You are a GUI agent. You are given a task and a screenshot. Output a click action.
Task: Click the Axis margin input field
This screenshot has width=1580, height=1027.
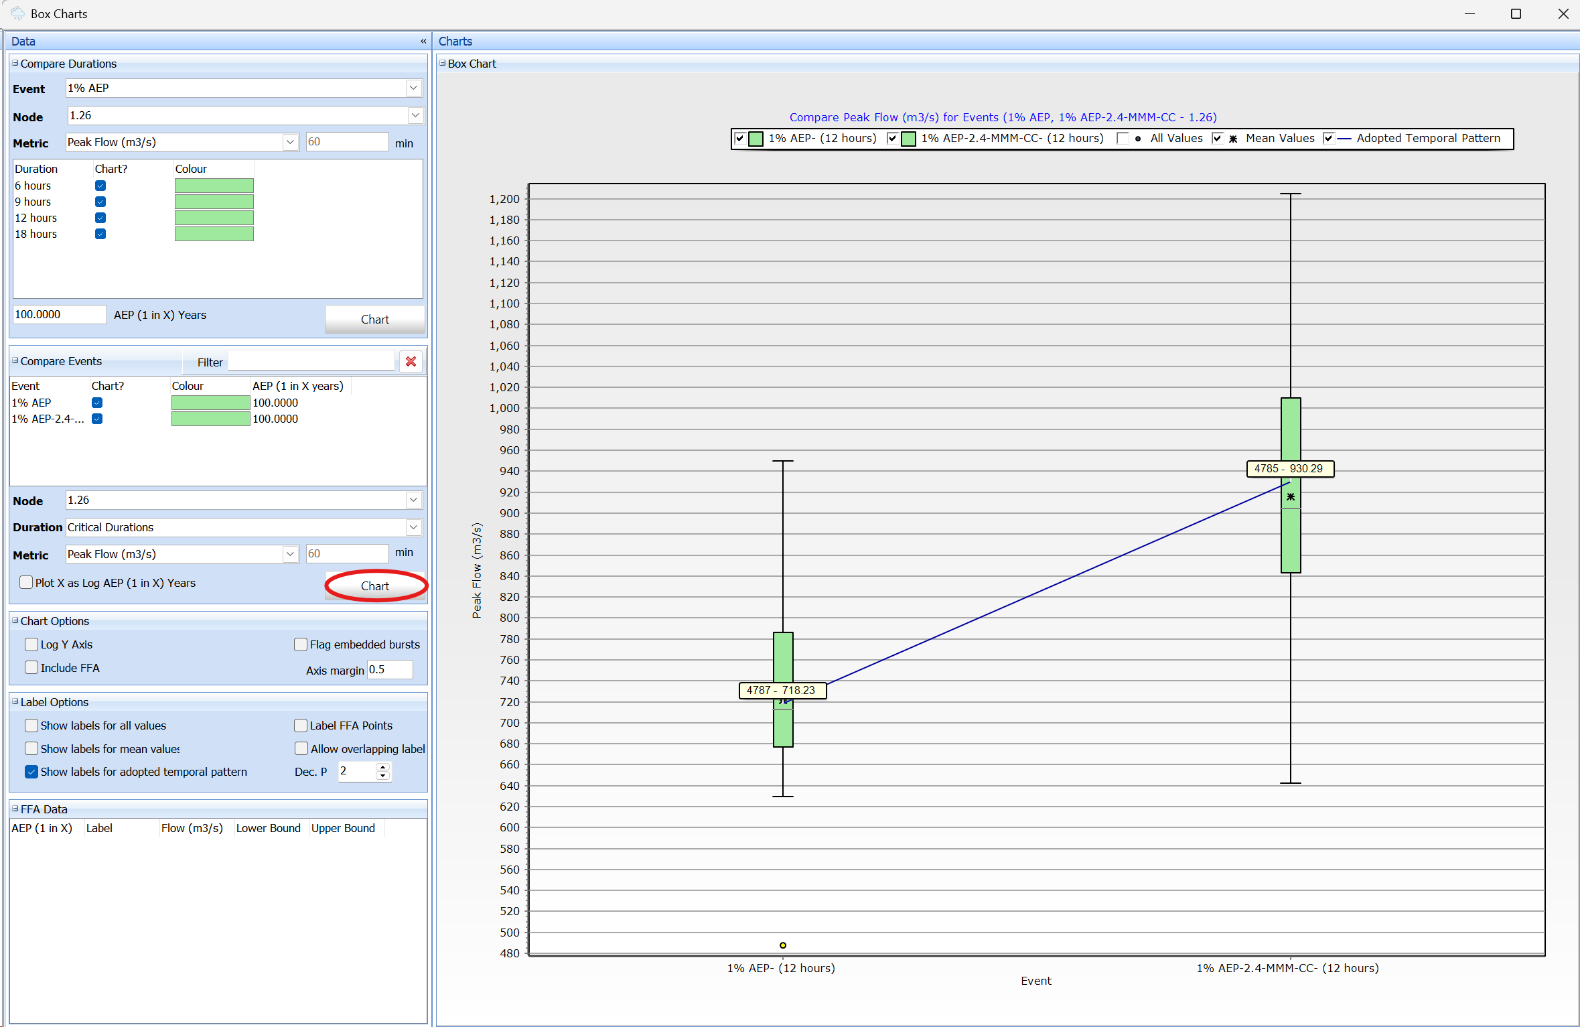click(389, 670)
